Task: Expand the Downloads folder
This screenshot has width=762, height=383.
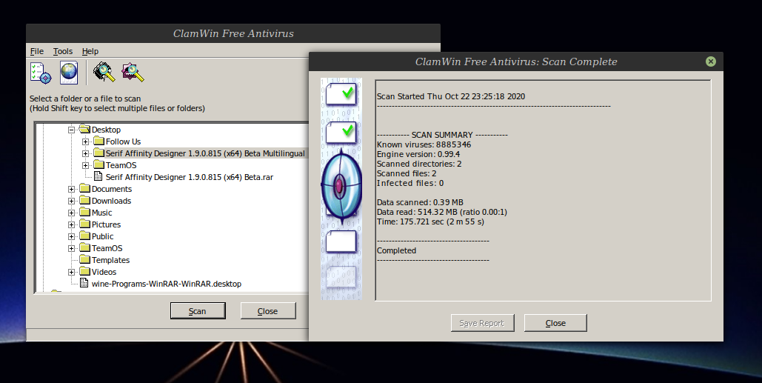Action: pyautogui.click(x=71, y=201)
